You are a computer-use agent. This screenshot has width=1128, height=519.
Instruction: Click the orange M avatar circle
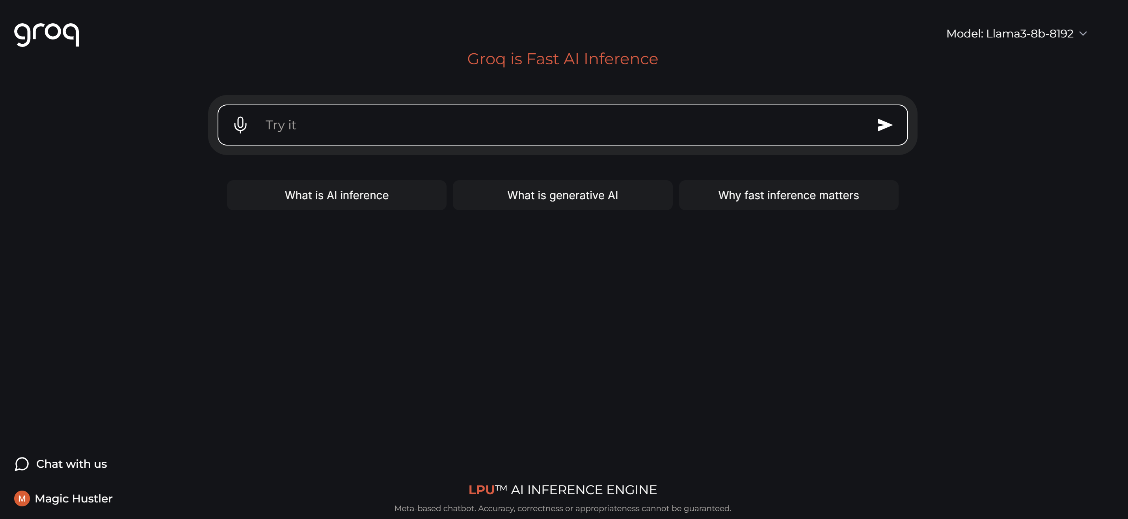22,498
